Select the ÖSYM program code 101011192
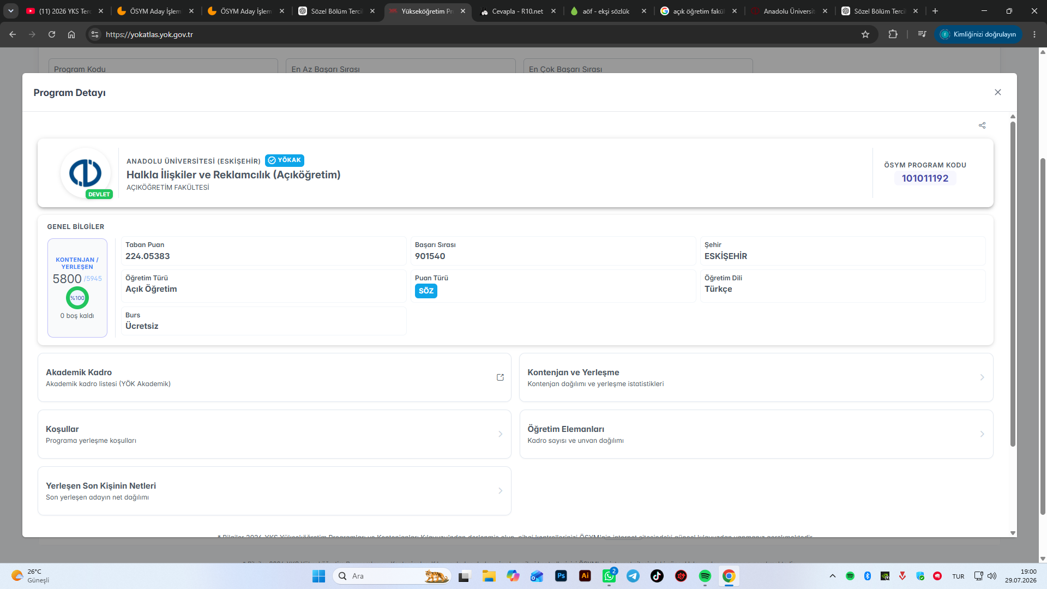This screenshot has width=1047, height=589. (x=925, y=178)
